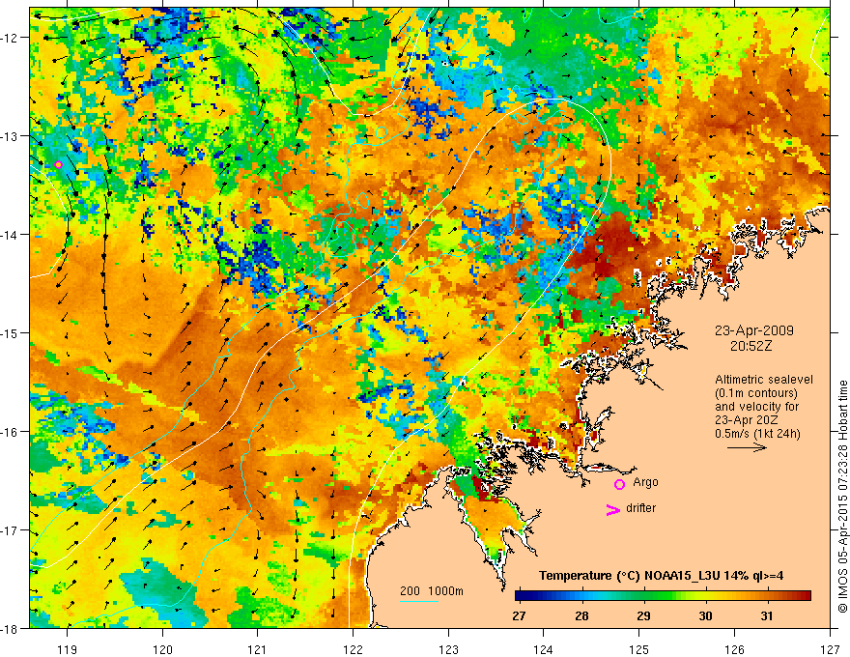Click the temperature color bar
Image resolution: width=850 pixels, height=657 pixels.
(x=663, y=596)
